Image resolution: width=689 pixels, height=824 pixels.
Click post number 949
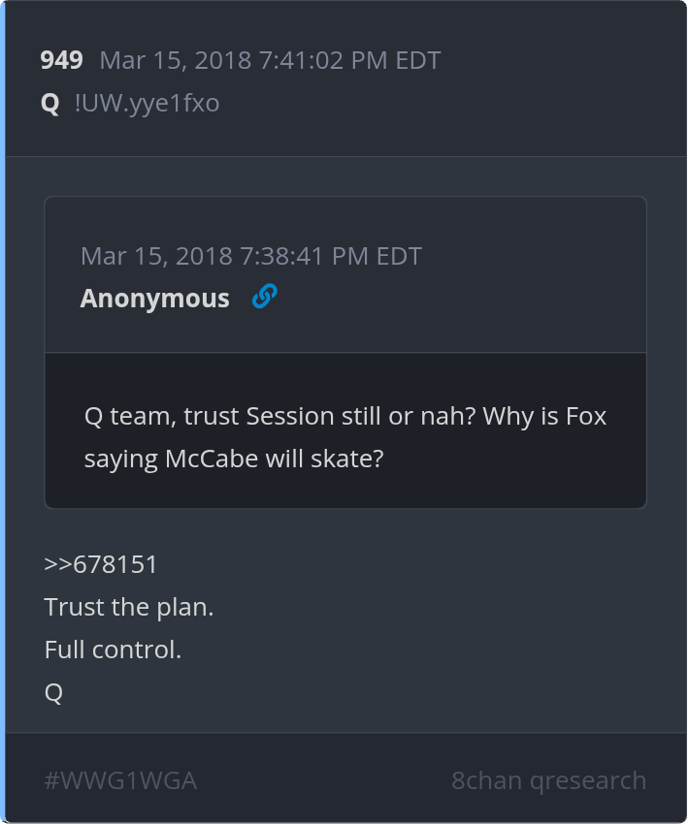click(x=61, y=60)
